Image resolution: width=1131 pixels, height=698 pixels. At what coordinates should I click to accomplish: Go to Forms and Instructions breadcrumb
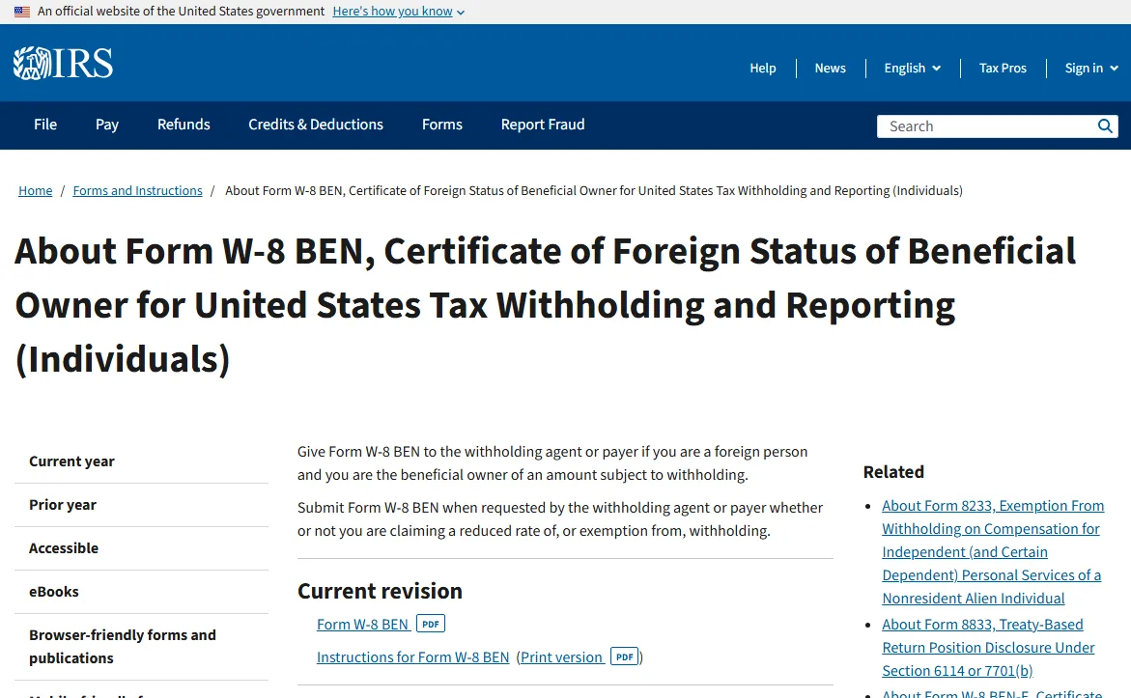point(138,190)
